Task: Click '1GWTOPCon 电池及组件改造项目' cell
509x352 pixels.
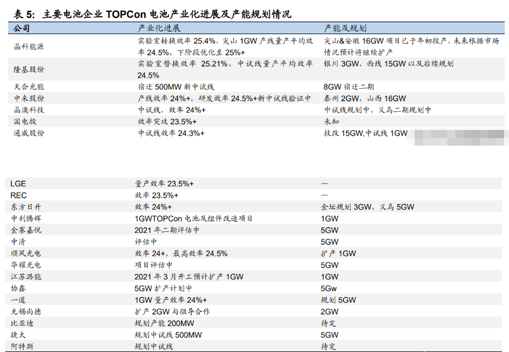Action: coord(194,219)
